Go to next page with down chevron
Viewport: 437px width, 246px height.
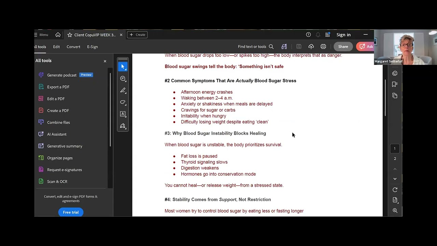point(395,179)
